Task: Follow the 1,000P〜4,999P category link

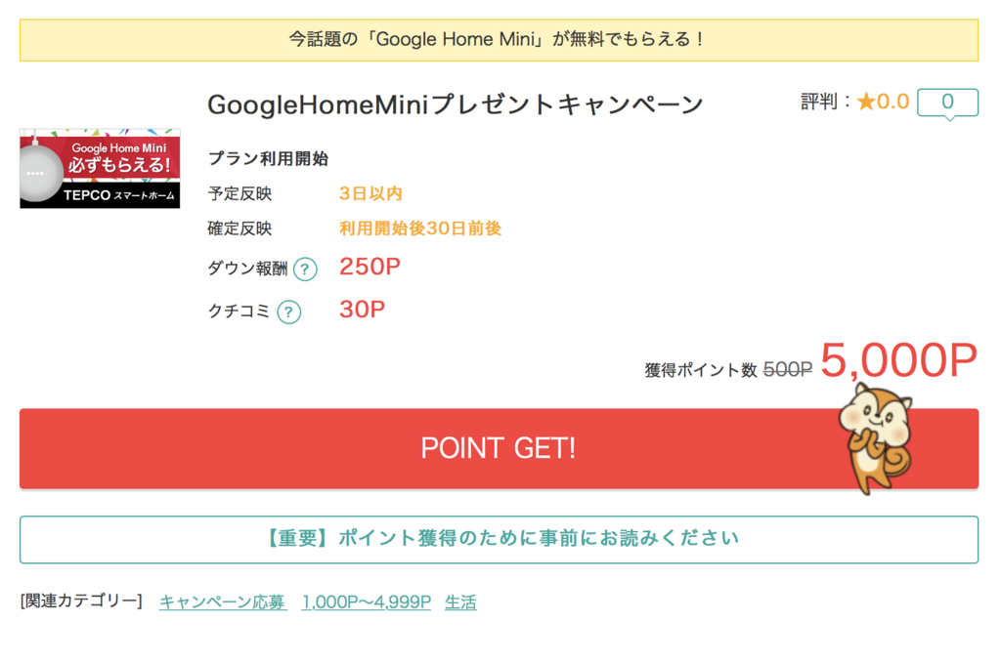Action: point(367,601)
